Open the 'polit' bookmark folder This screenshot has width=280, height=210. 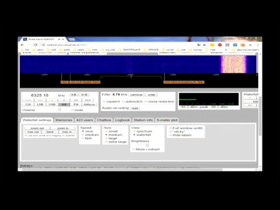coord(65,50)
